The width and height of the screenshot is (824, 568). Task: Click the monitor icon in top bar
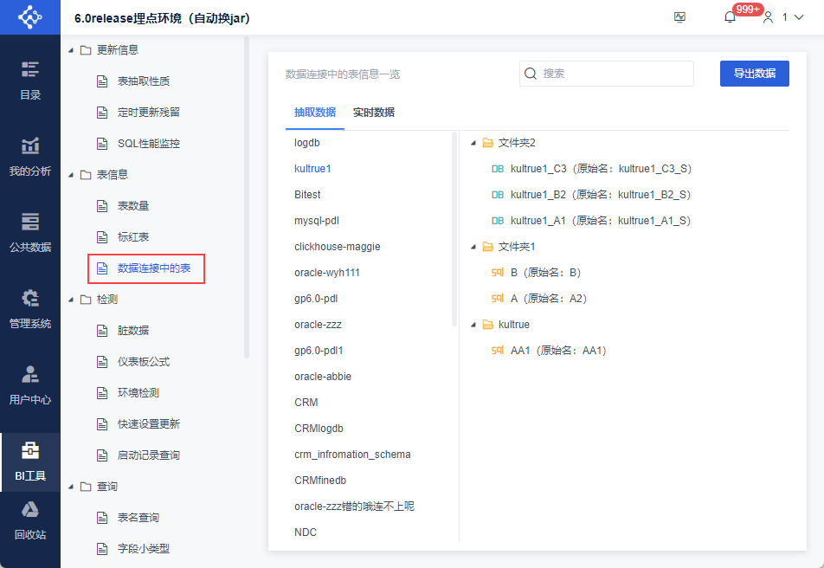[679, 17]
